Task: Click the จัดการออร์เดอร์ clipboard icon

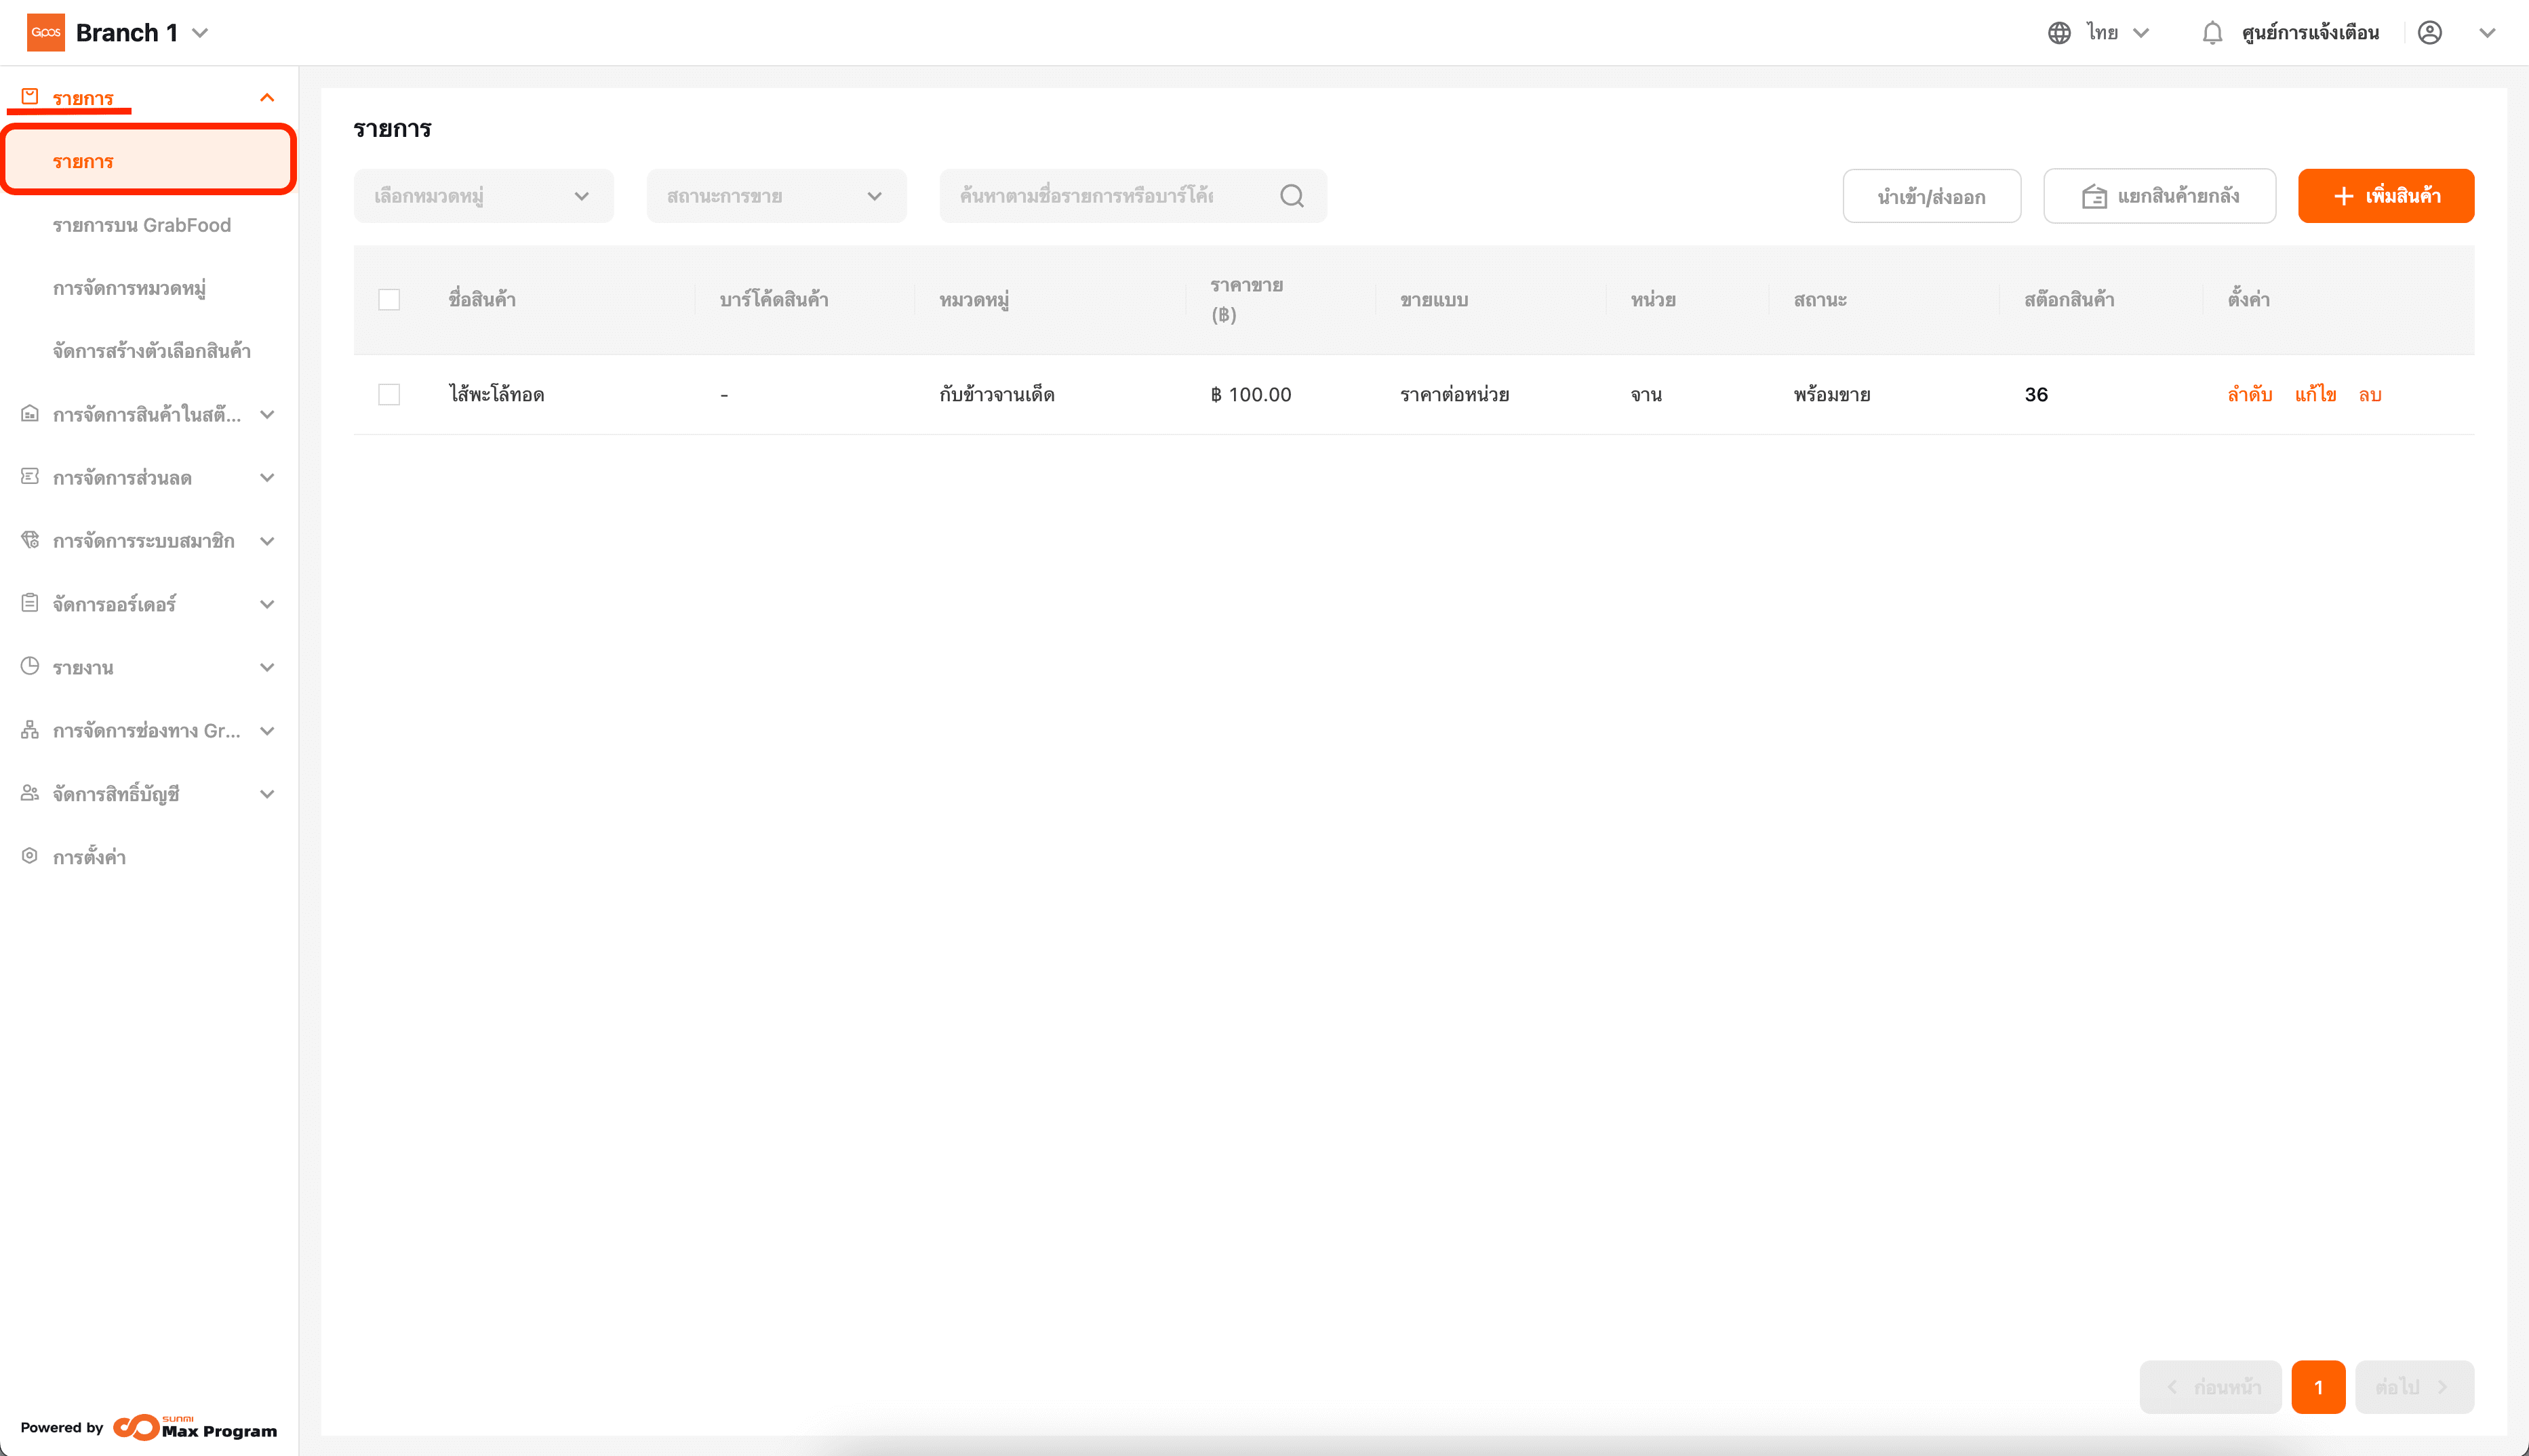Action: 30,603
